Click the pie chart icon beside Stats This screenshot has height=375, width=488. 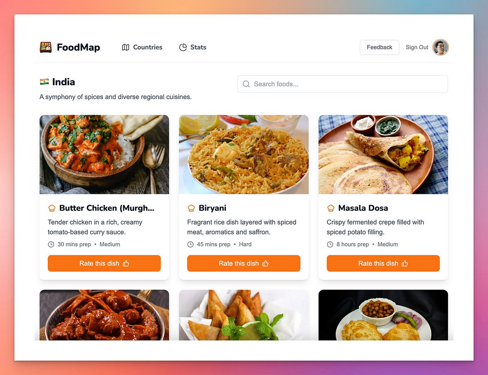(x=183, y=47)
